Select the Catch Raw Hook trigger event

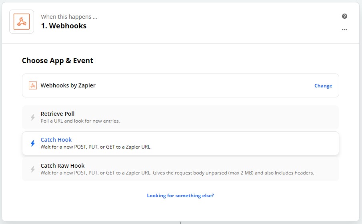[180, 169]
